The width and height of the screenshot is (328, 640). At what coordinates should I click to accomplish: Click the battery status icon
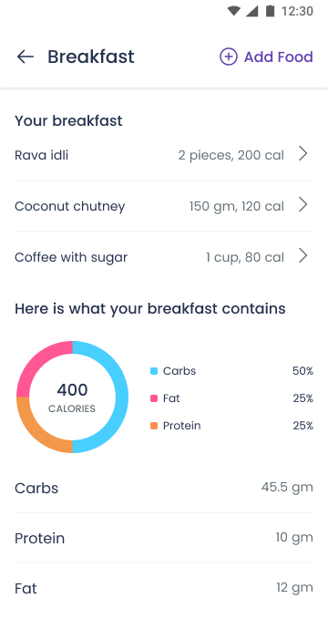coord(270,11)
